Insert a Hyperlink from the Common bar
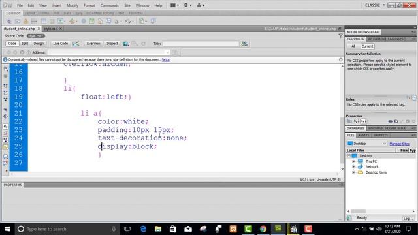 click(9, 21)
